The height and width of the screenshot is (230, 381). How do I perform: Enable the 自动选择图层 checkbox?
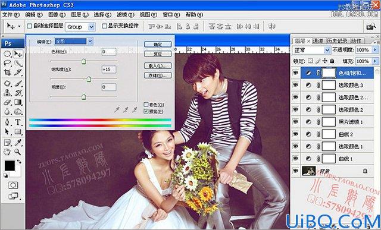tap(29, 26)
